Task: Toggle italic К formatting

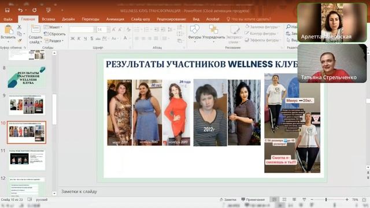Action: coord(79,39)
